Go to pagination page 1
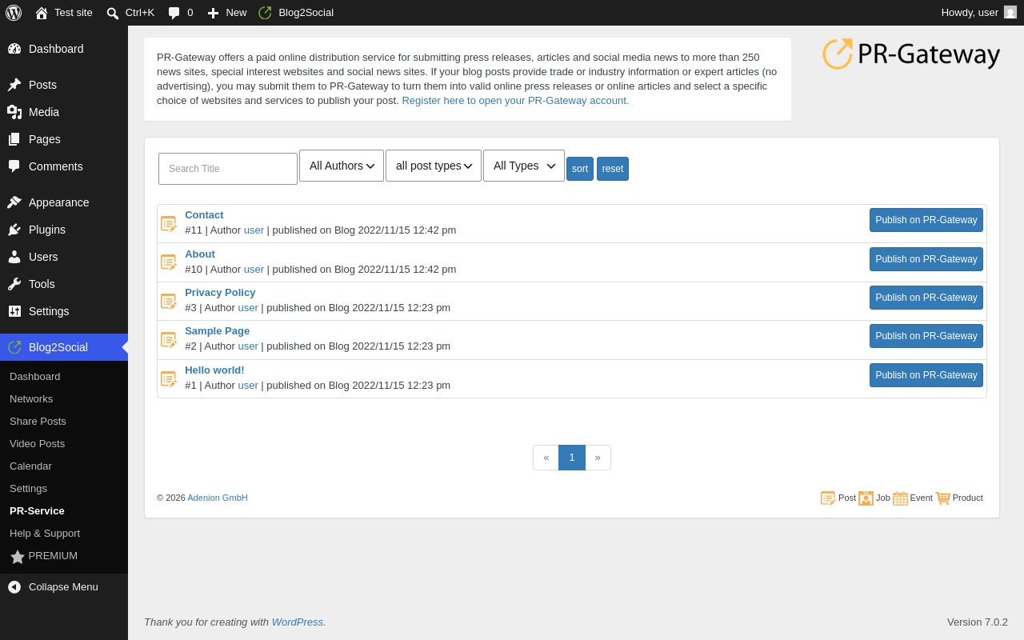This screenshot has width=1024, height=640. click(572, 458)
